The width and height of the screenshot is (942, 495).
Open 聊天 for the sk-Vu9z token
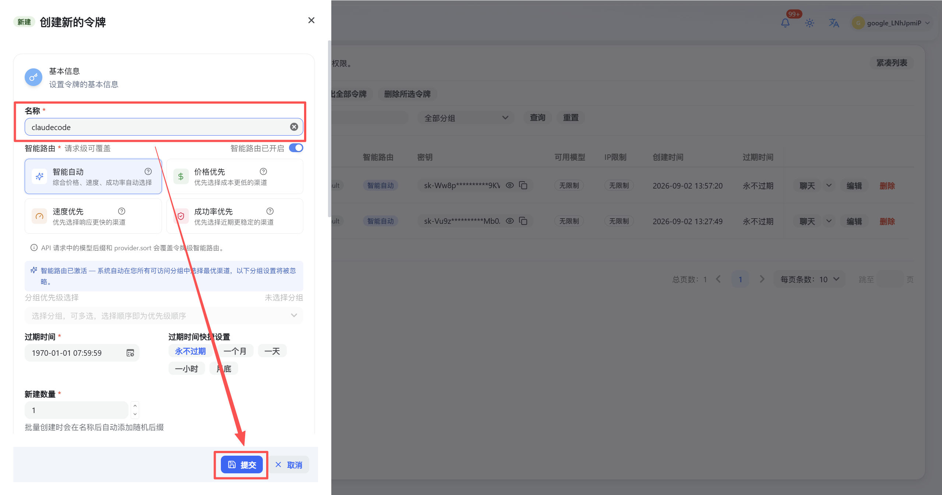click(x=807, y=221)
